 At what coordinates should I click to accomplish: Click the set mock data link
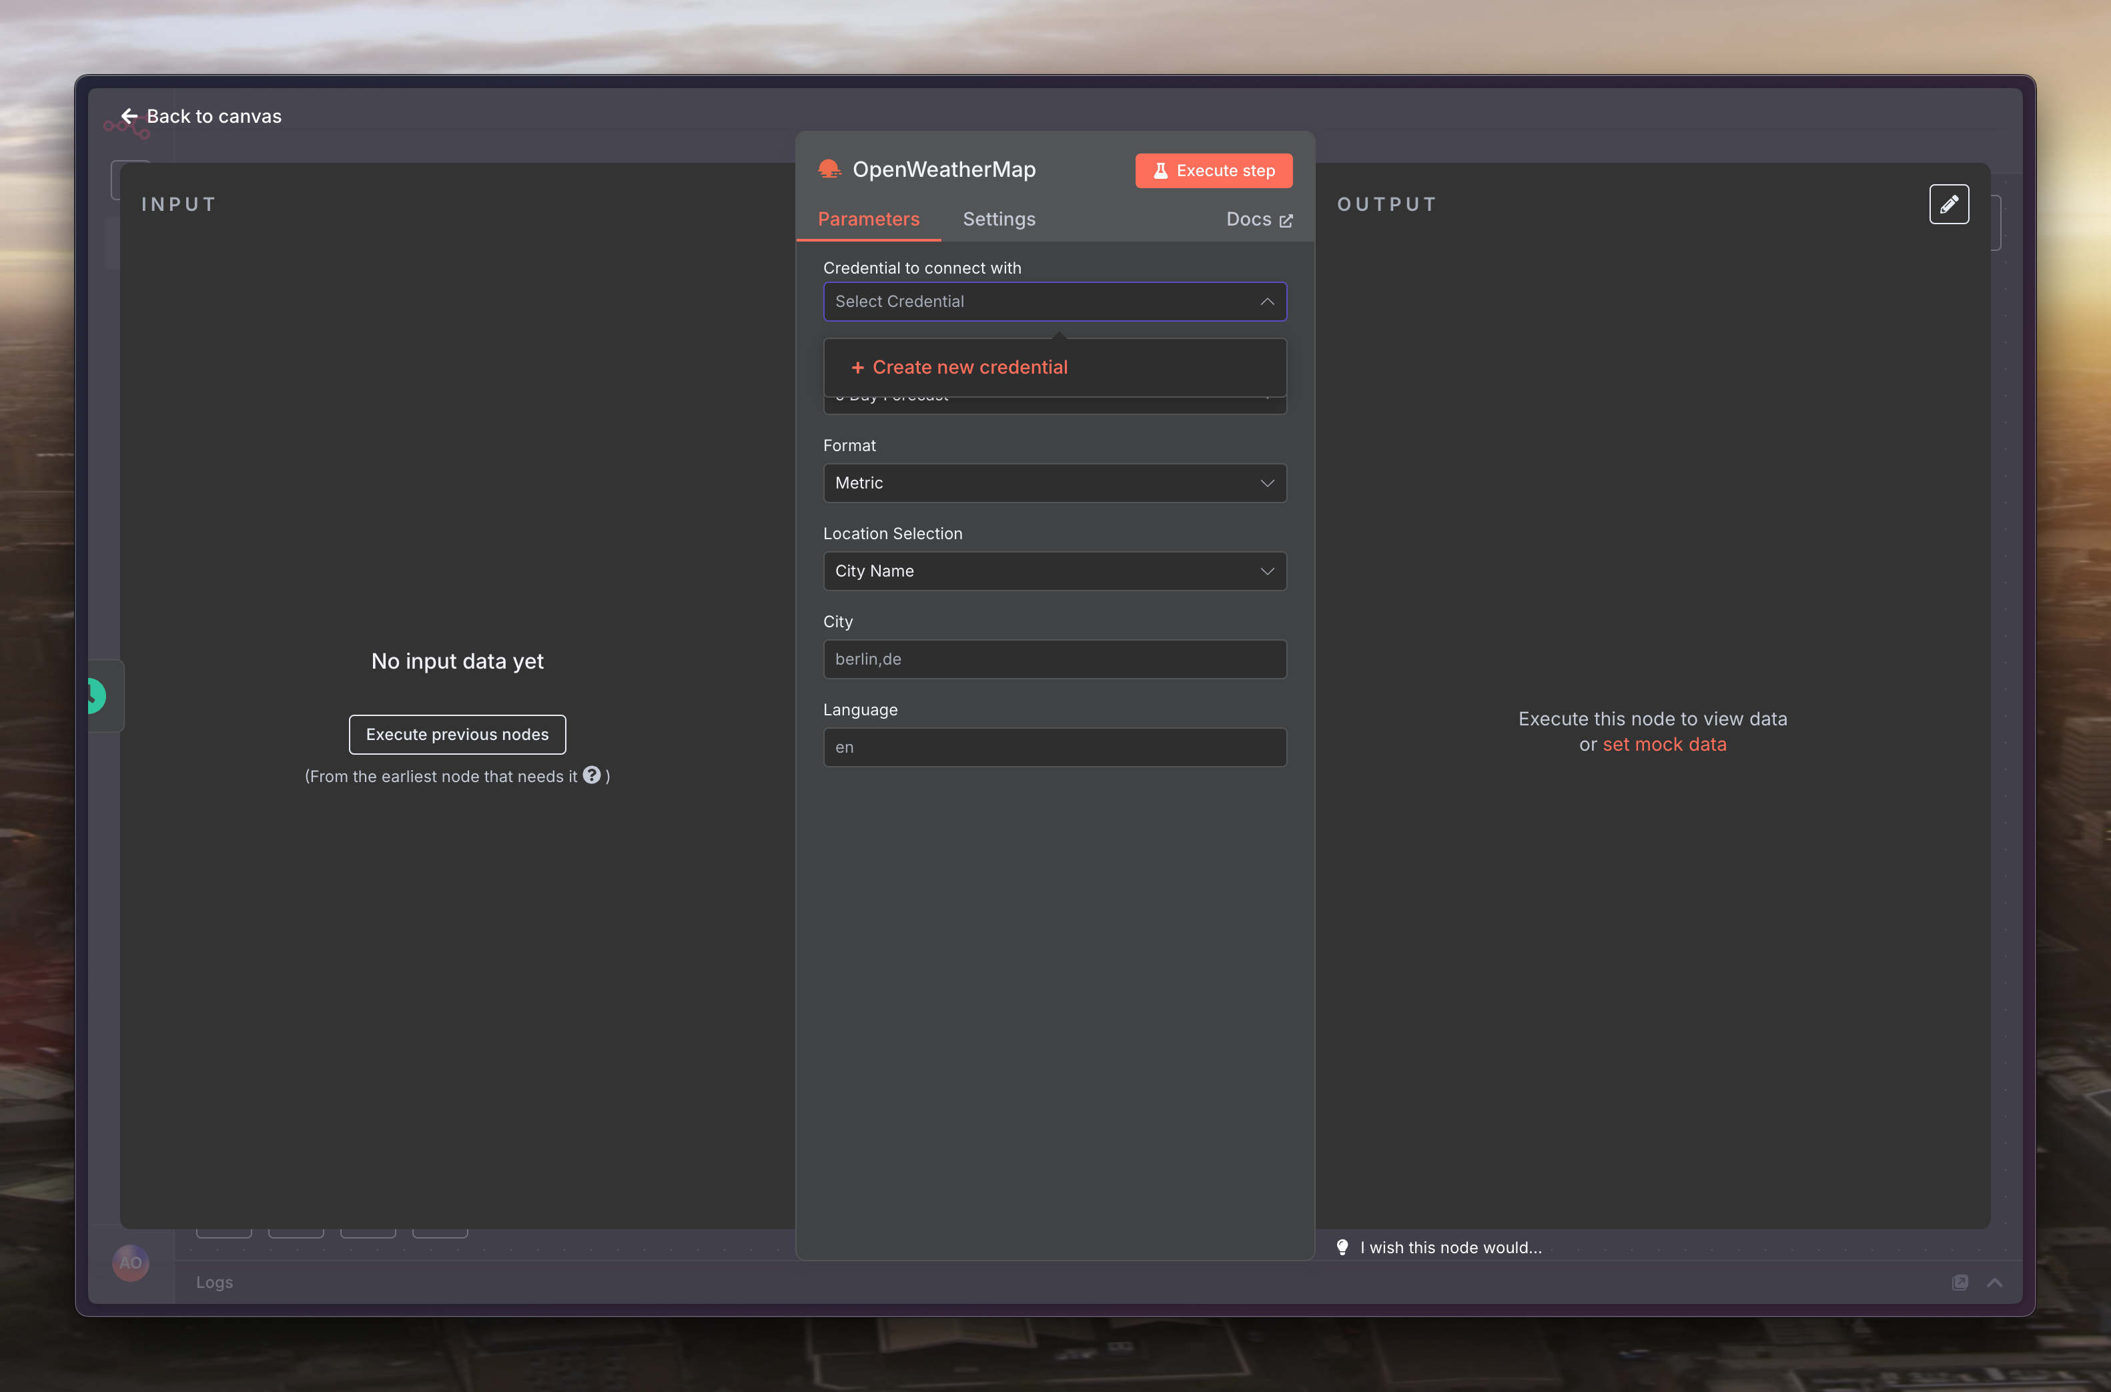point(1664,744)
